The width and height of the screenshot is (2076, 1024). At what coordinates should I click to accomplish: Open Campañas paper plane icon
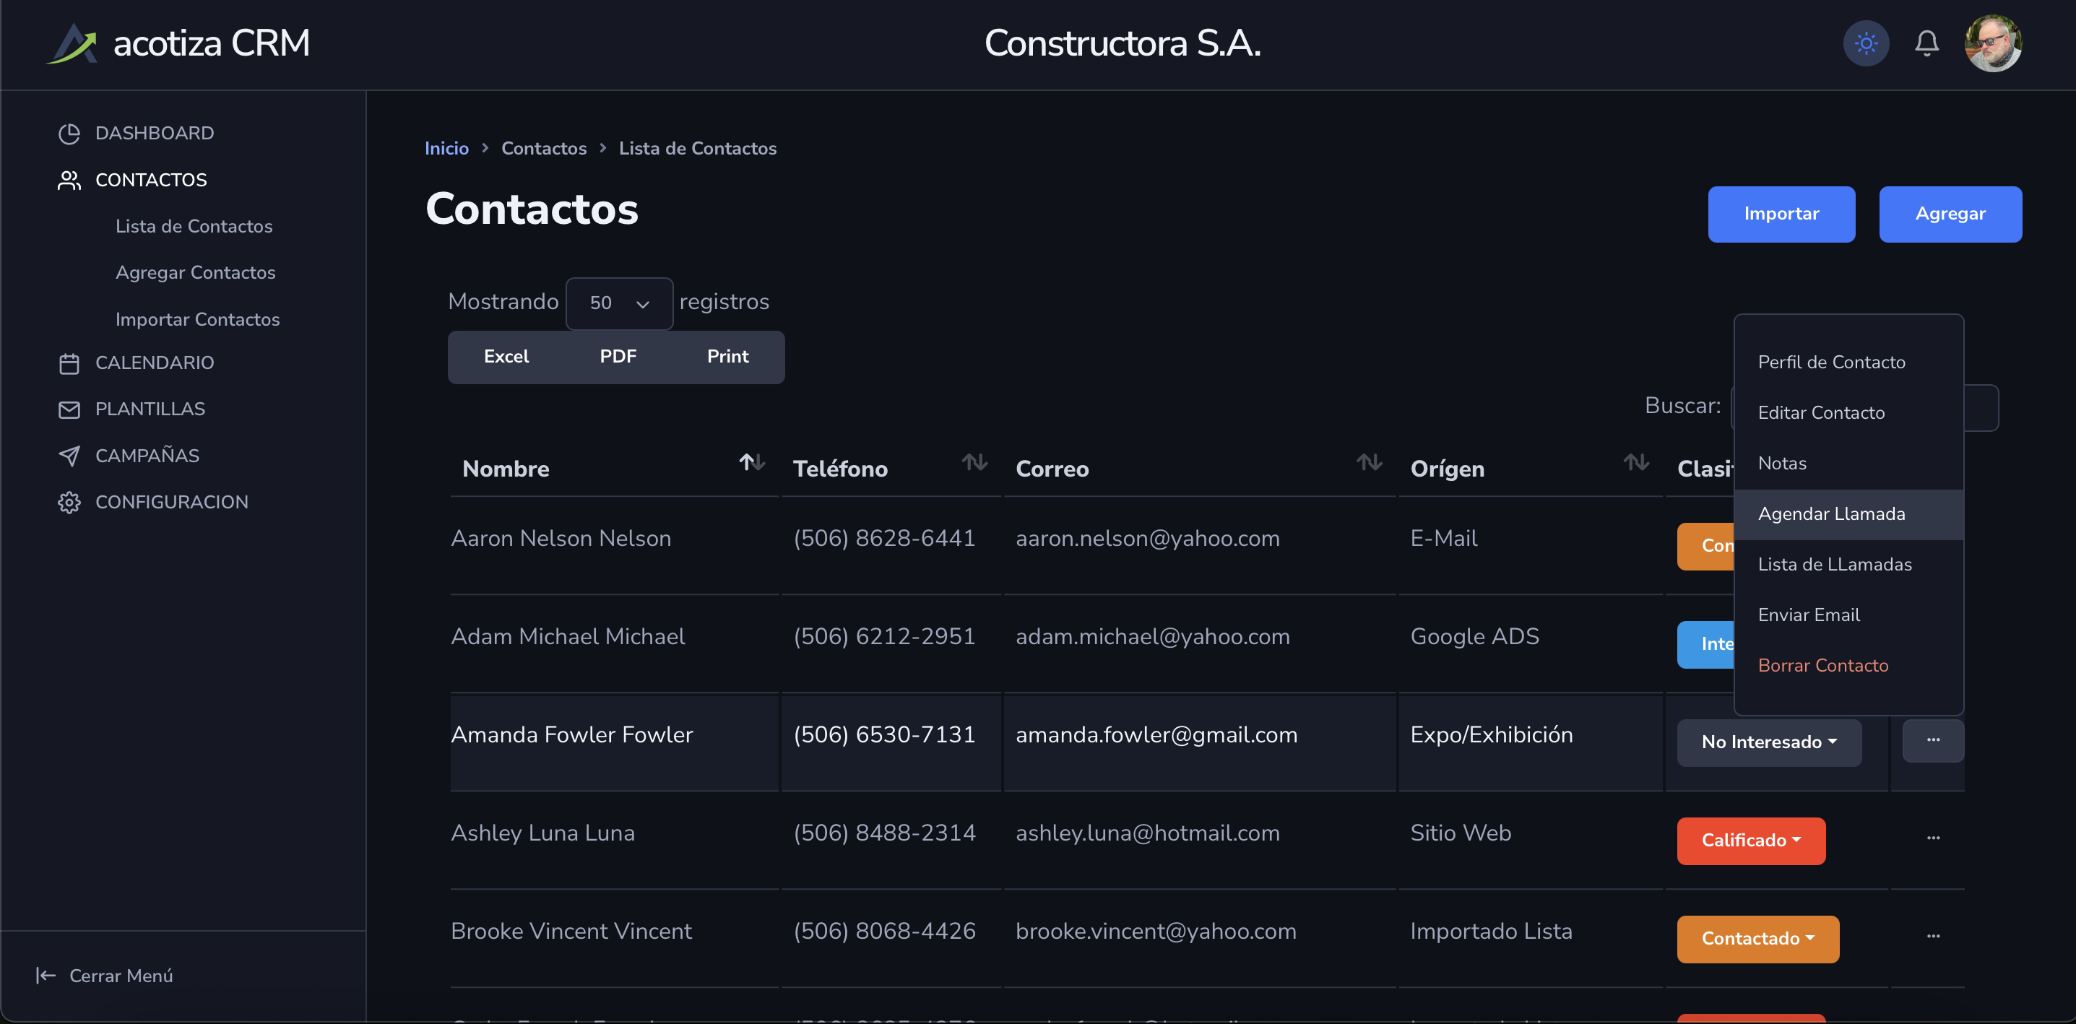pos(69,456)
